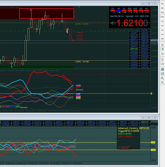Switch to H1 timeframe in right toolbar
This screenshot has height=167, width=165.
(162, 21)
